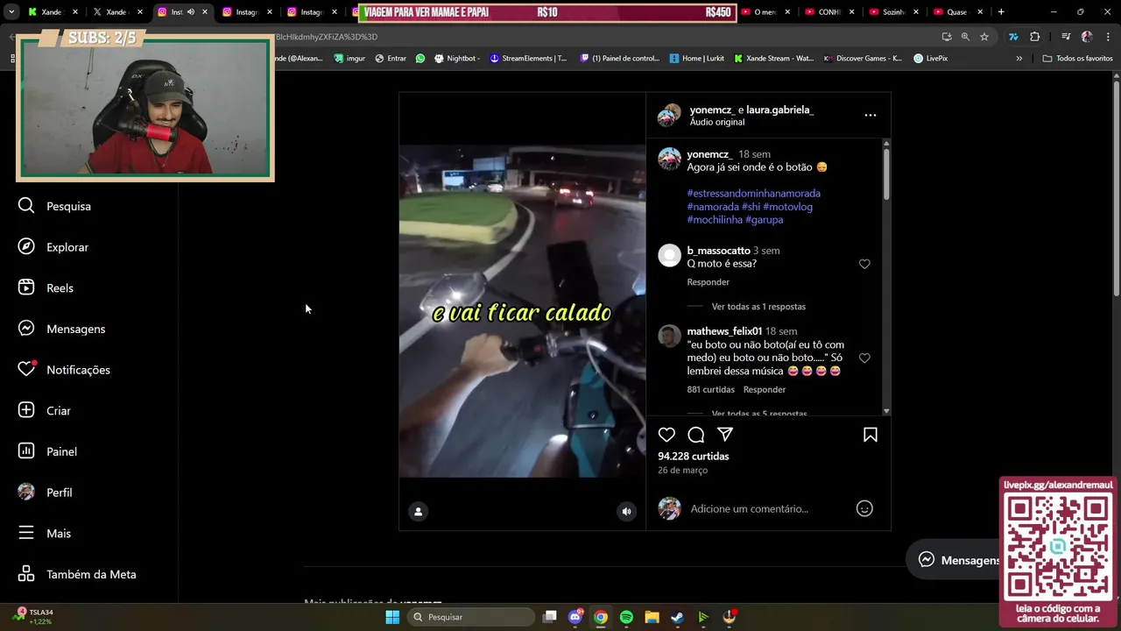Open the 94.228 curtidas likes list
1121x631 pixels.
pyautogui.click(x=693, y=456)
